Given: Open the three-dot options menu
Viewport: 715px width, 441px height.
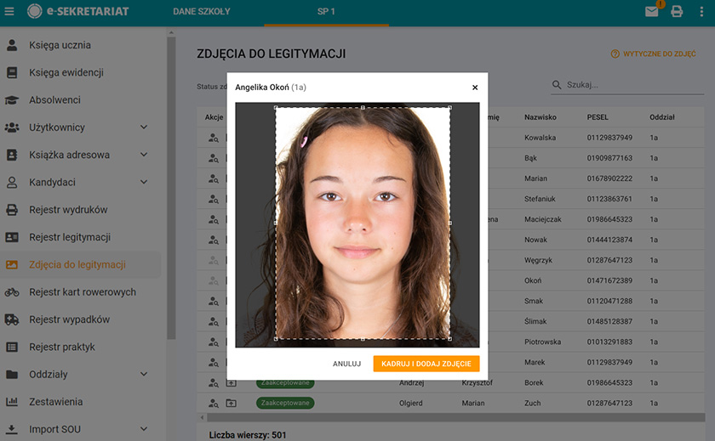Looking at the screenshot, I should click(x=701, y=12).
